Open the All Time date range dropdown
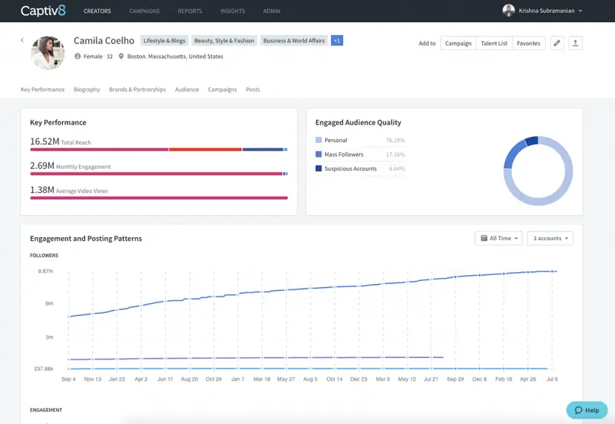 (499, 239)
